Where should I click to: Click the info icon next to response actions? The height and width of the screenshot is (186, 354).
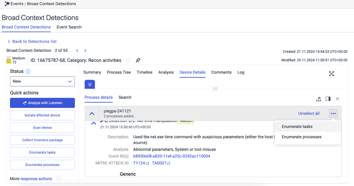59,179
